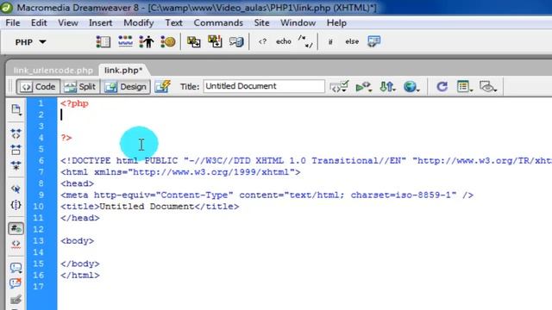Open the Help menu
The width and height of the screenshot is (552, 310).
(336, 23)
